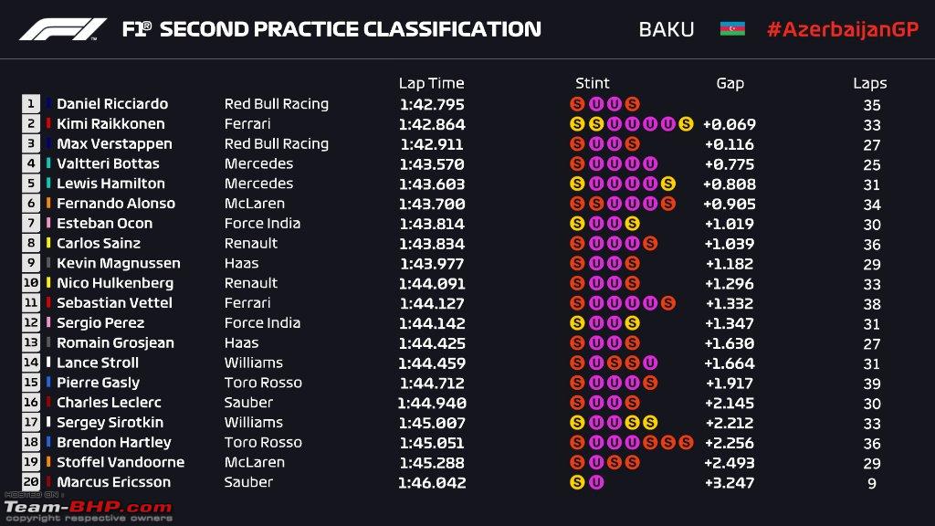
Task: Click the yellow Renault color bar beside Carlos Sainz
Action: (x=48, y=243)
